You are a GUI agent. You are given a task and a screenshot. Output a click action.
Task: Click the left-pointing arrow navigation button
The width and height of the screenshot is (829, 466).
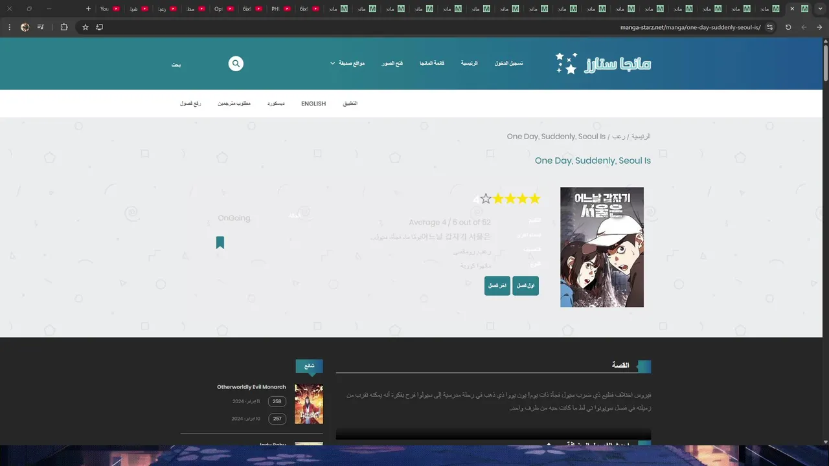[804, 27]
